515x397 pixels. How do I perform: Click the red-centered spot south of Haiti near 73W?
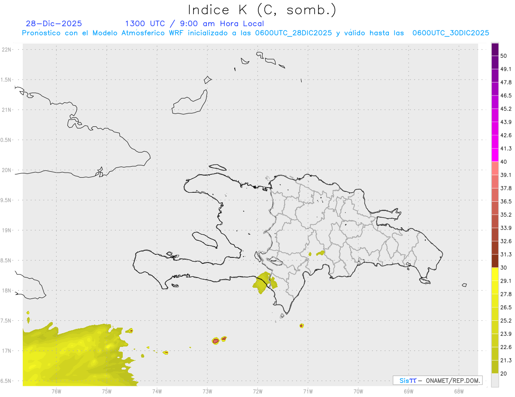216,341
